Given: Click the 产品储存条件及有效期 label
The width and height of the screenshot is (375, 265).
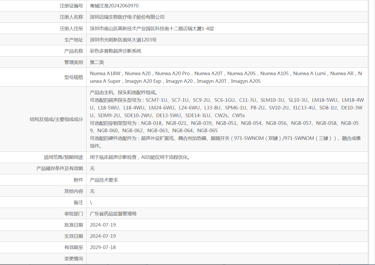Looking at the screenshot, I should click(x=60, y=168).
